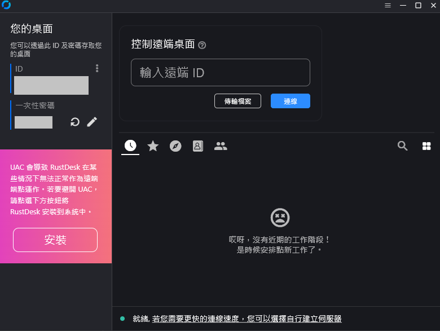Open the three-dot menu next to ID
The height and width of the screenshot is (331, 440).
(x=97, y=68)
